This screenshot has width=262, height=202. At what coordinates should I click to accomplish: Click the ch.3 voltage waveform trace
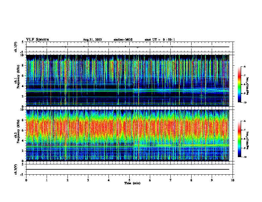128,169
